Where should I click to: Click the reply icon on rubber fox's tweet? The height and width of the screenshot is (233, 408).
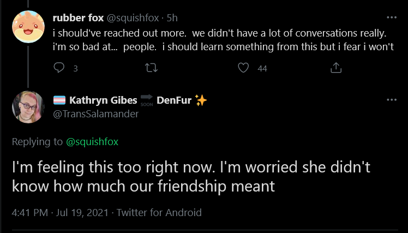pyautogui.click(x=59, y=68)
